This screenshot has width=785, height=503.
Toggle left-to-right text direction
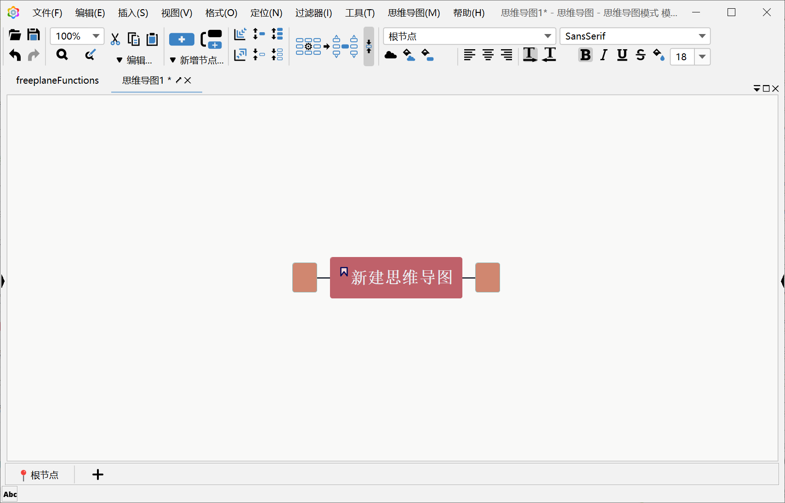530,55
